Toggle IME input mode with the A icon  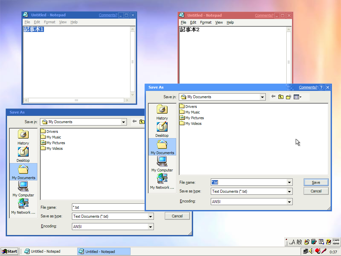pyautogui.click(x=293, y=242)
